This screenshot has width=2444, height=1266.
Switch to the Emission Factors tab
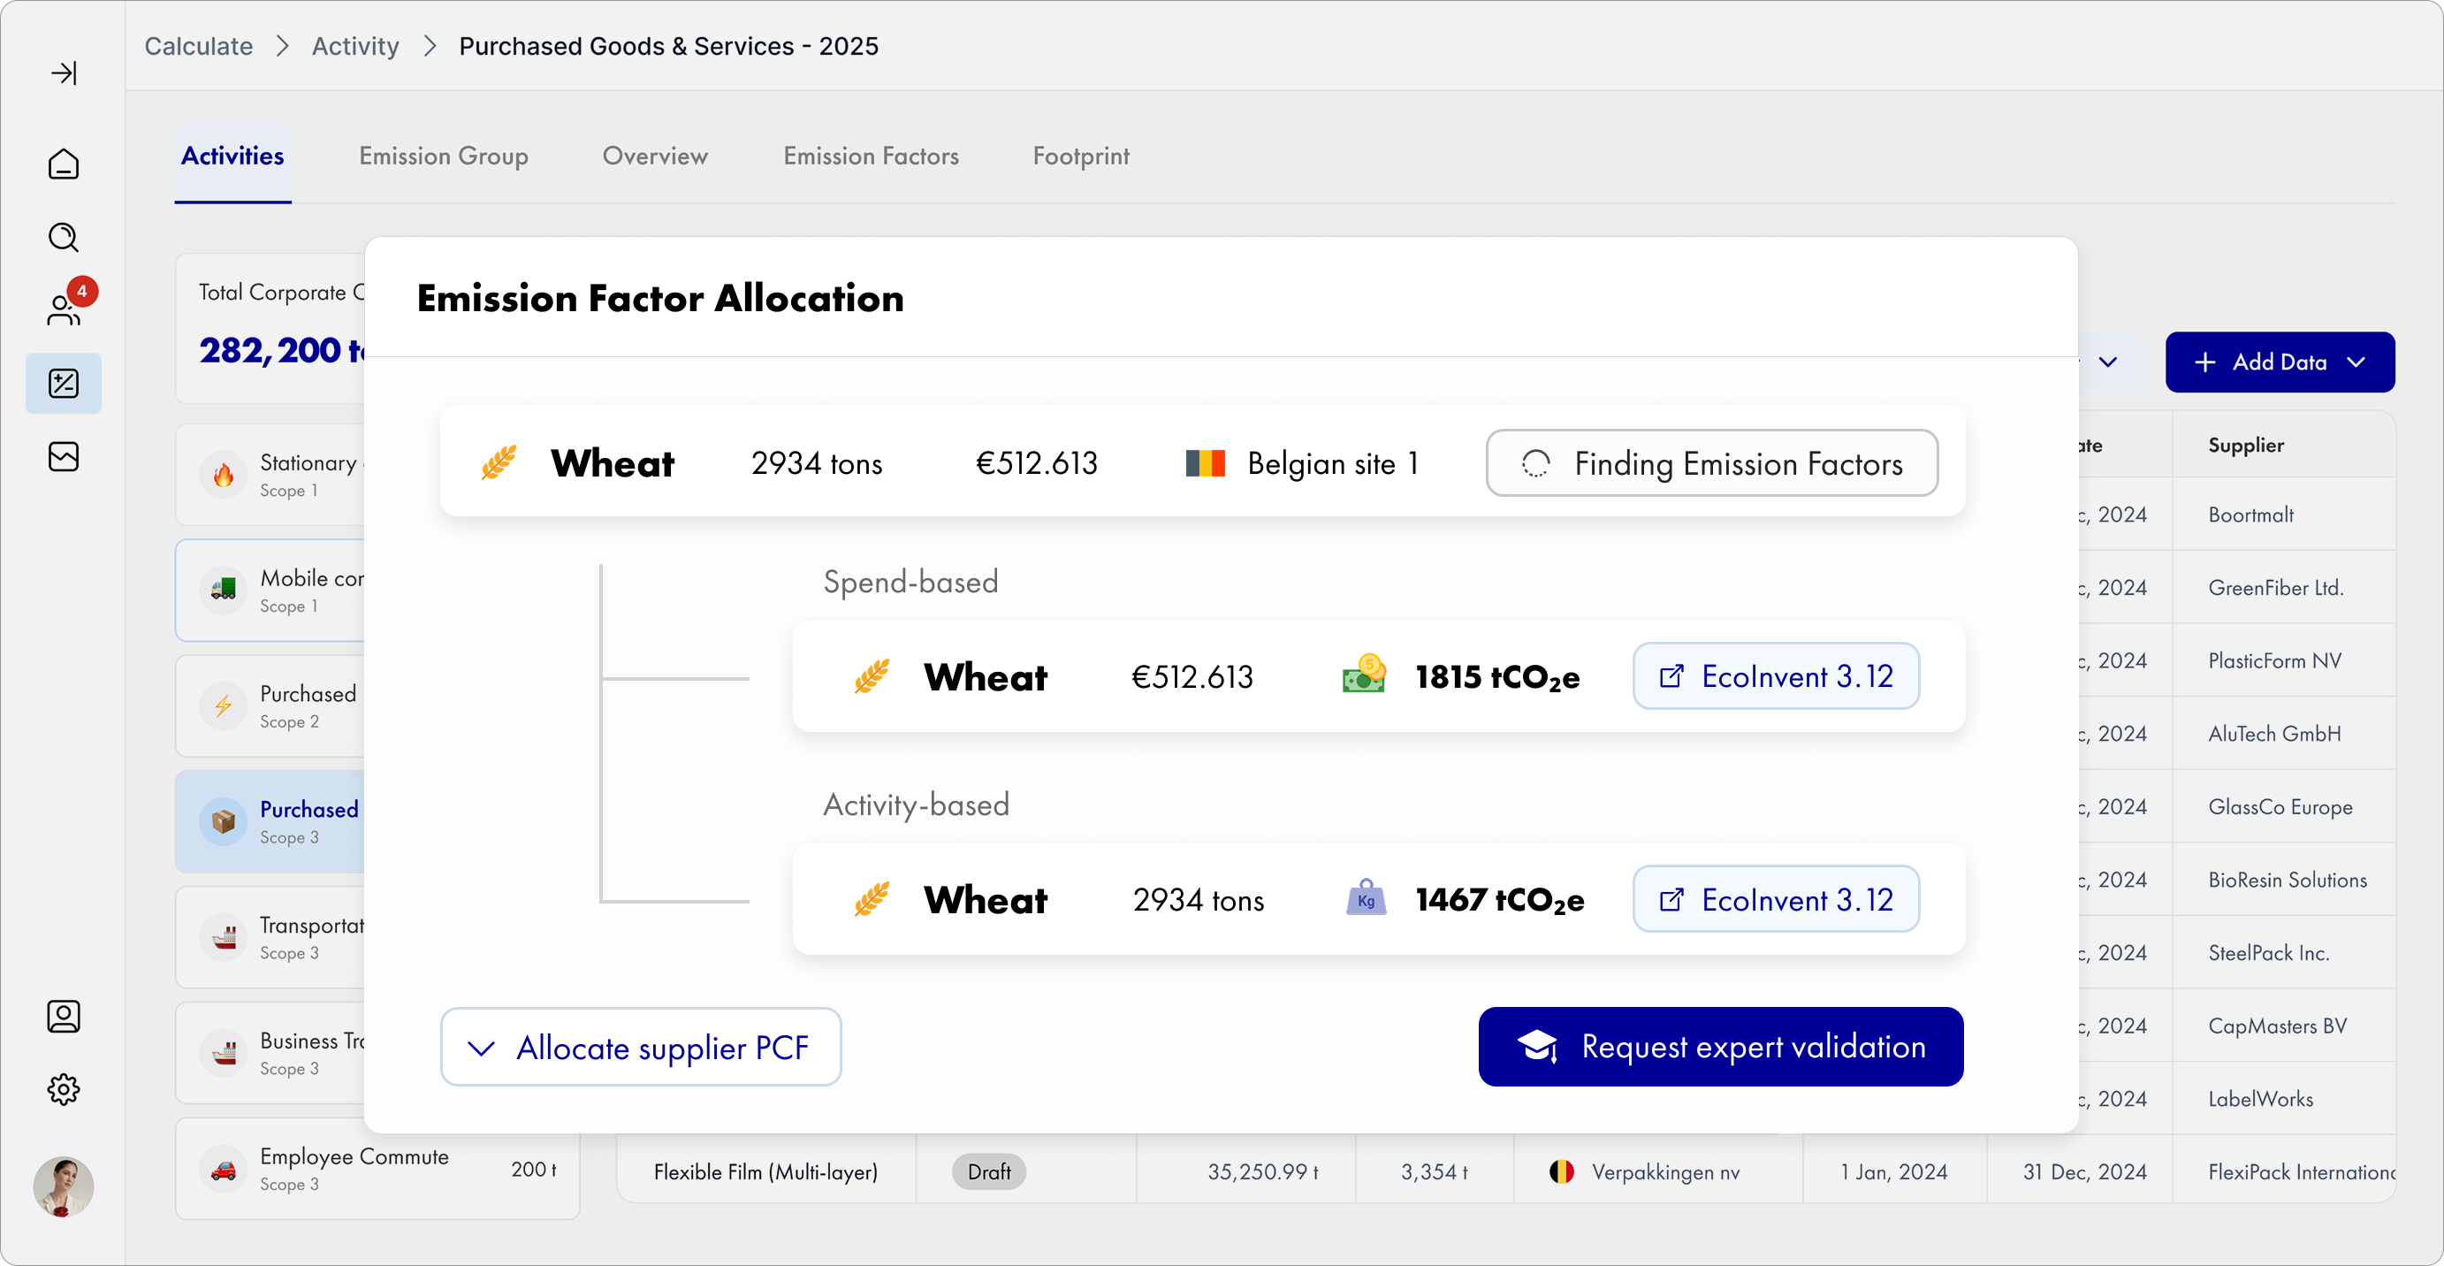(870, 156)
